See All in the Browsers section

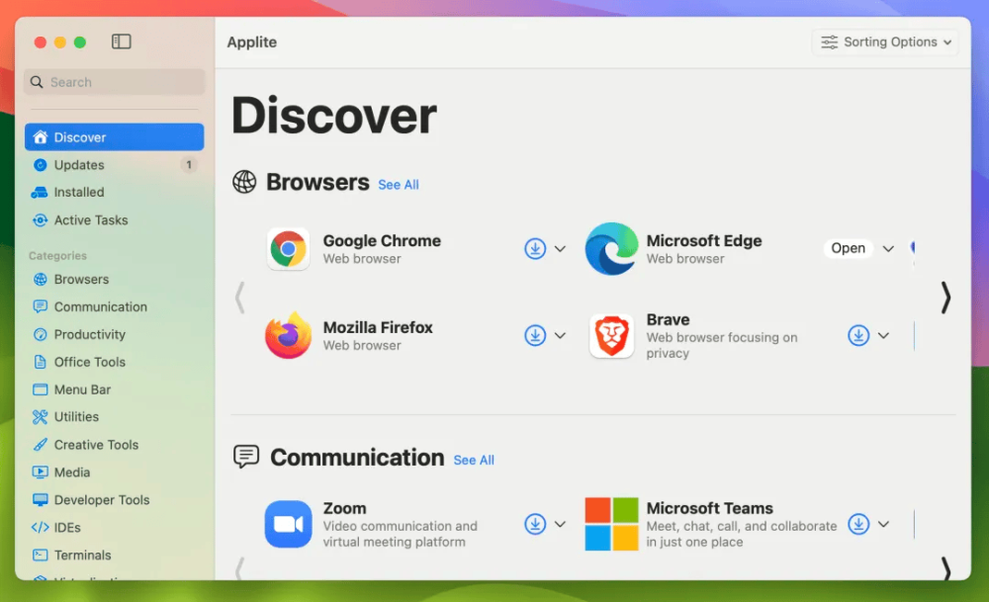coord(398,185)
